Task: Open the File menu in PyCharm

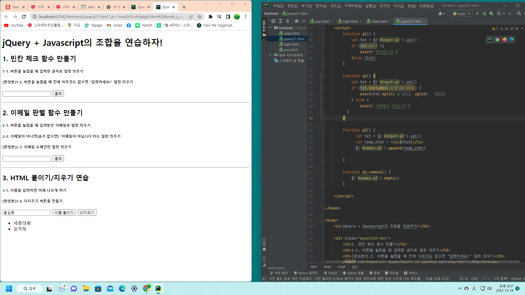Action: click(x=278, y=6)
